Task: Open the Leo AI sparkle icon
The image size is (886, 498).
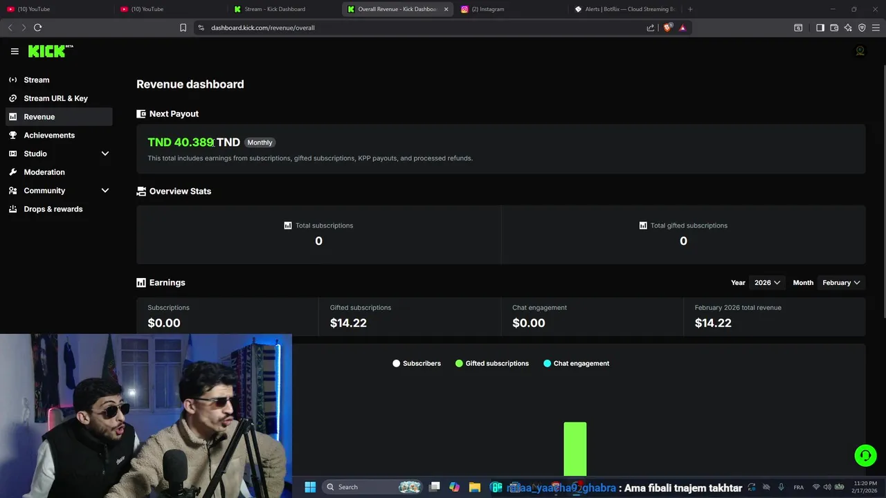Action: tap(848, 28)
